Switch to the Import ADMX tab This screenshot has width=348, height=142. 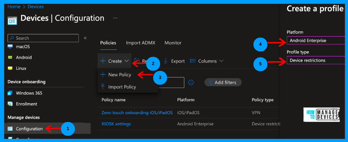[x=140, y=43]
